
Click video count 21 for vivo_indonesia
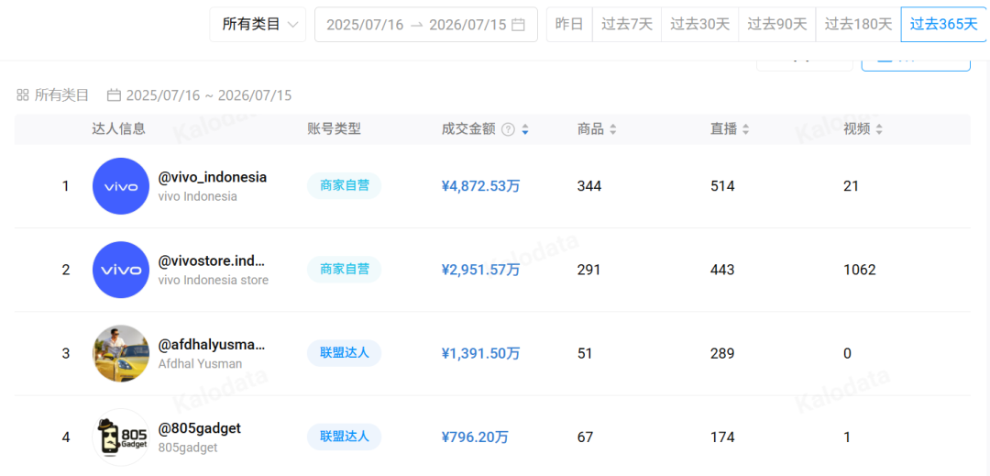850,186
